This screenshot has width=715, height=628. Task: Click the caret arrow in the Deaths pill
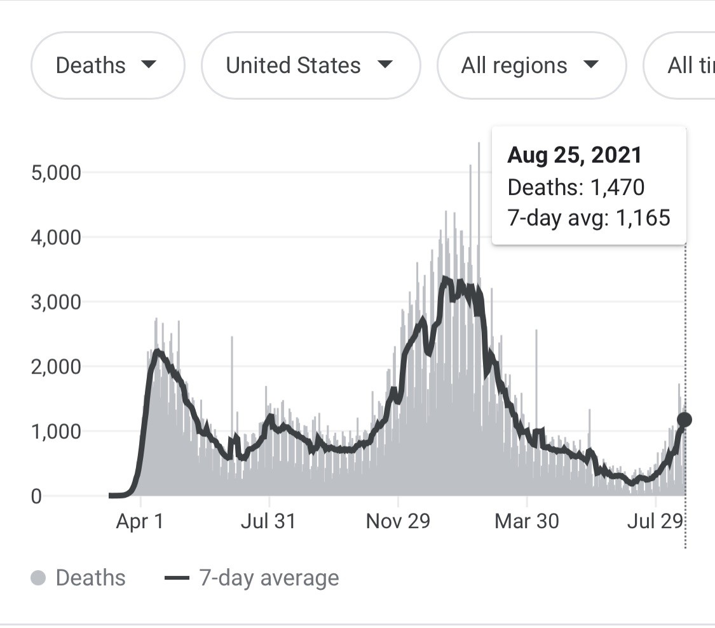[x=148, y=65]
